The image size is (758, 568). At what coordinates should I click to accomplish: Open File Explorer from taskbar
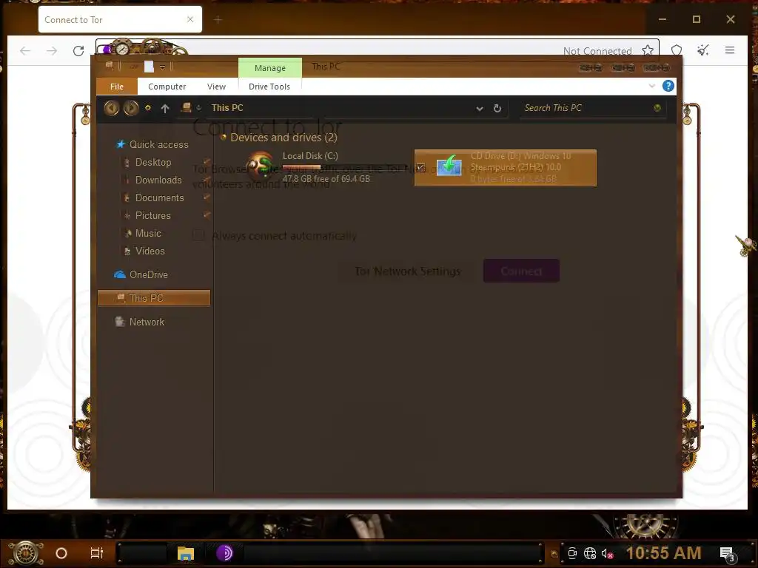186,553
